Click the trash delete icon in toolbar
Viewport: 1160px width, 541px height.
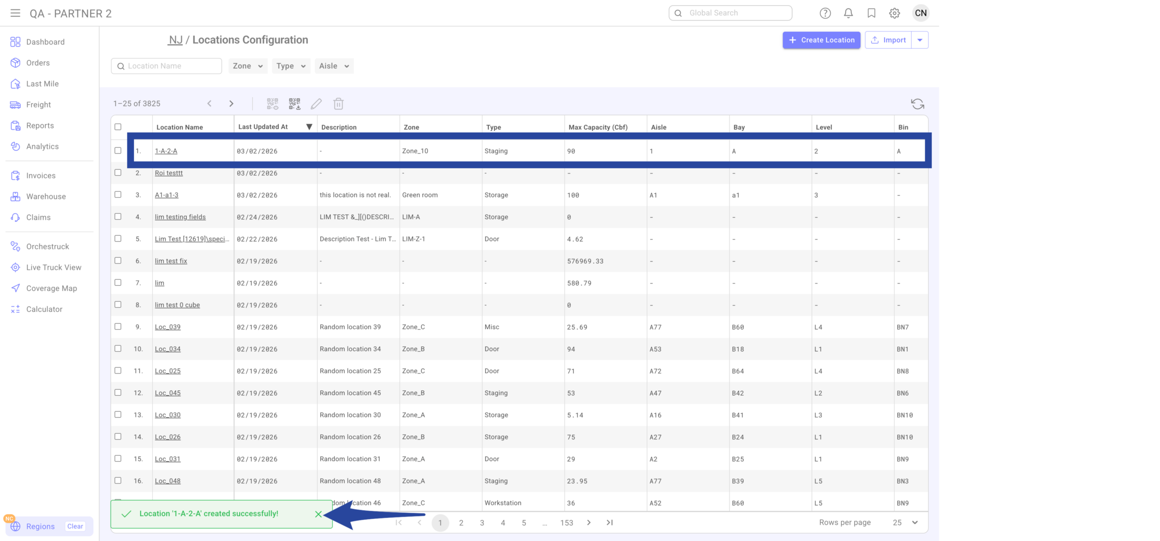coord(338,104)
